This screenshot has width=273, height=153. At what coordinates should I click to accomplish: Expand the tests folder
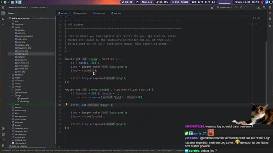10,104
